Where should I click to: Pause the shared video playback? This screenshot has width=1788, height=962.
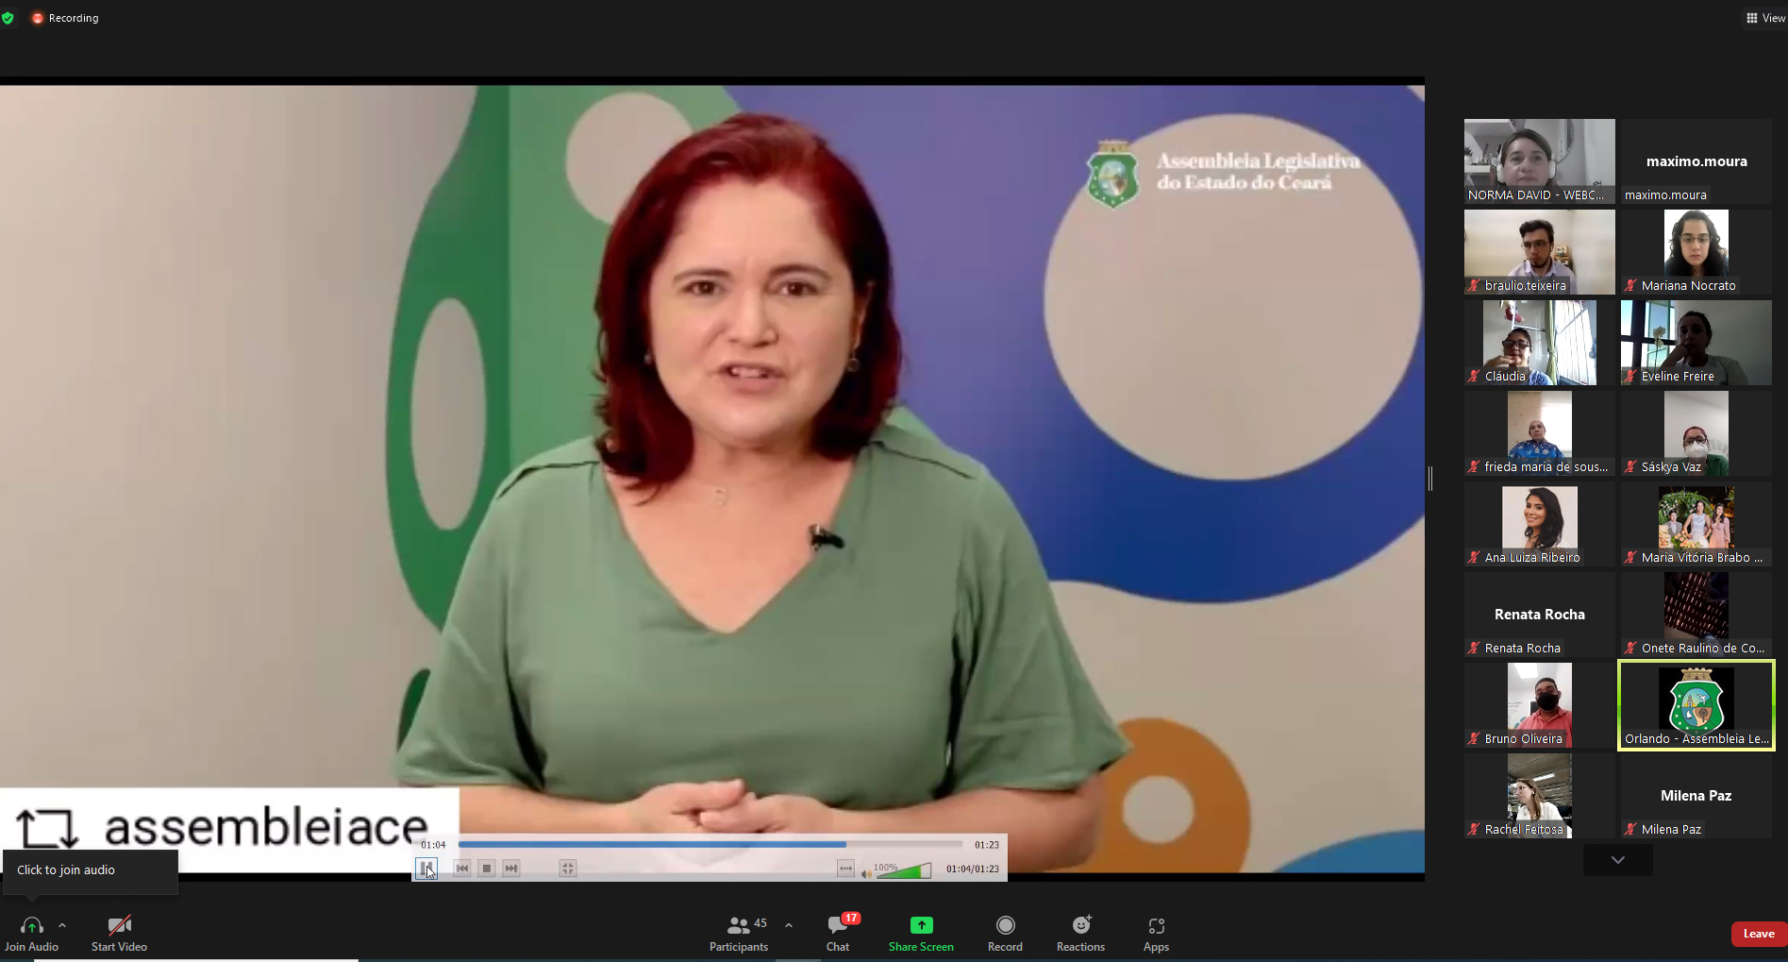(426, 869)
